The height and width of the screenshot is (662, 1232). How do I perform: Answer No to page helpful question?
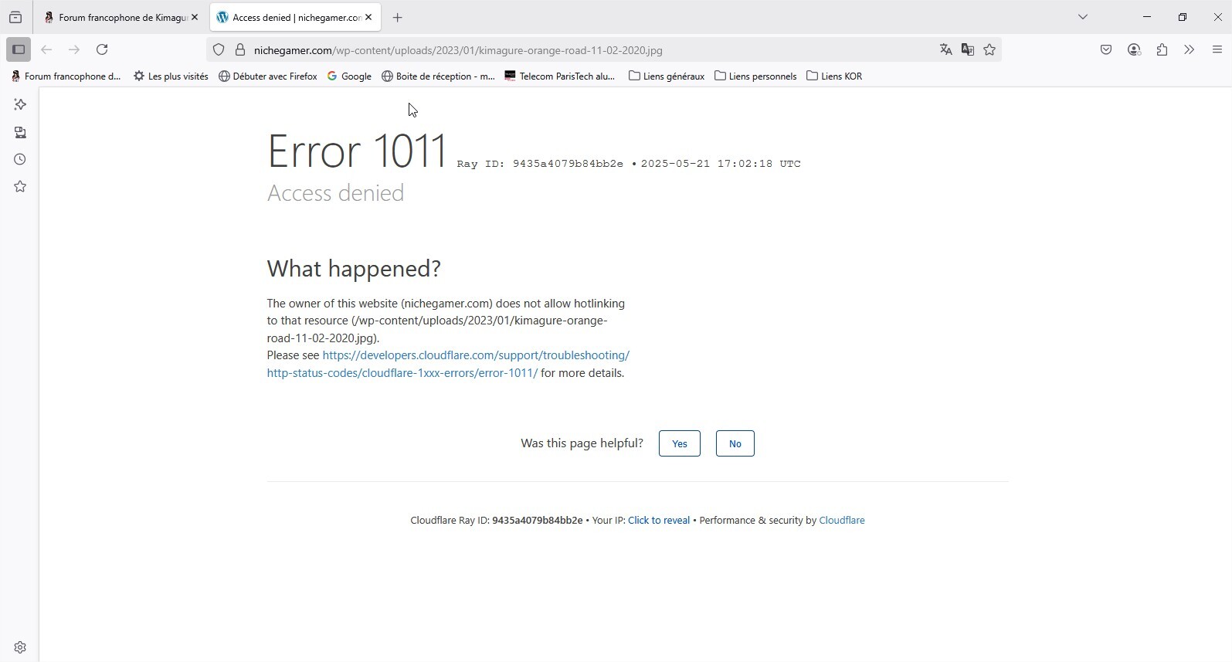735,443
